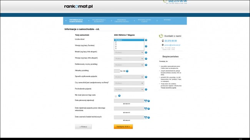Click help icon for Deklarowany roczny przebieg
This screenshot has width=250, height=140.
(146, 65)
